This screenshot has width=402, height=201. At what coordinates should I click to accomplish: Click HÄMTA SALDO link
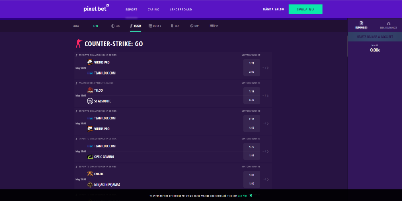coord(273,9)
